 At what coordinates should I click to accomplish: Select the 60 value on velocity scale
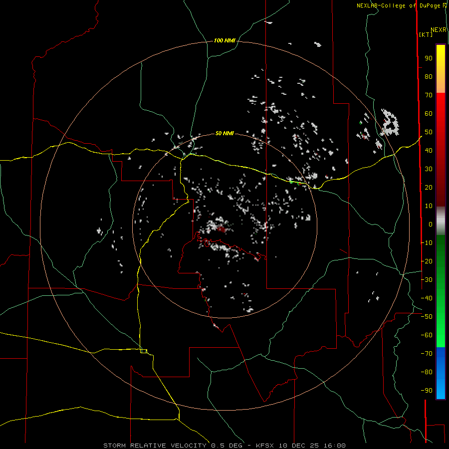point(429,113)
